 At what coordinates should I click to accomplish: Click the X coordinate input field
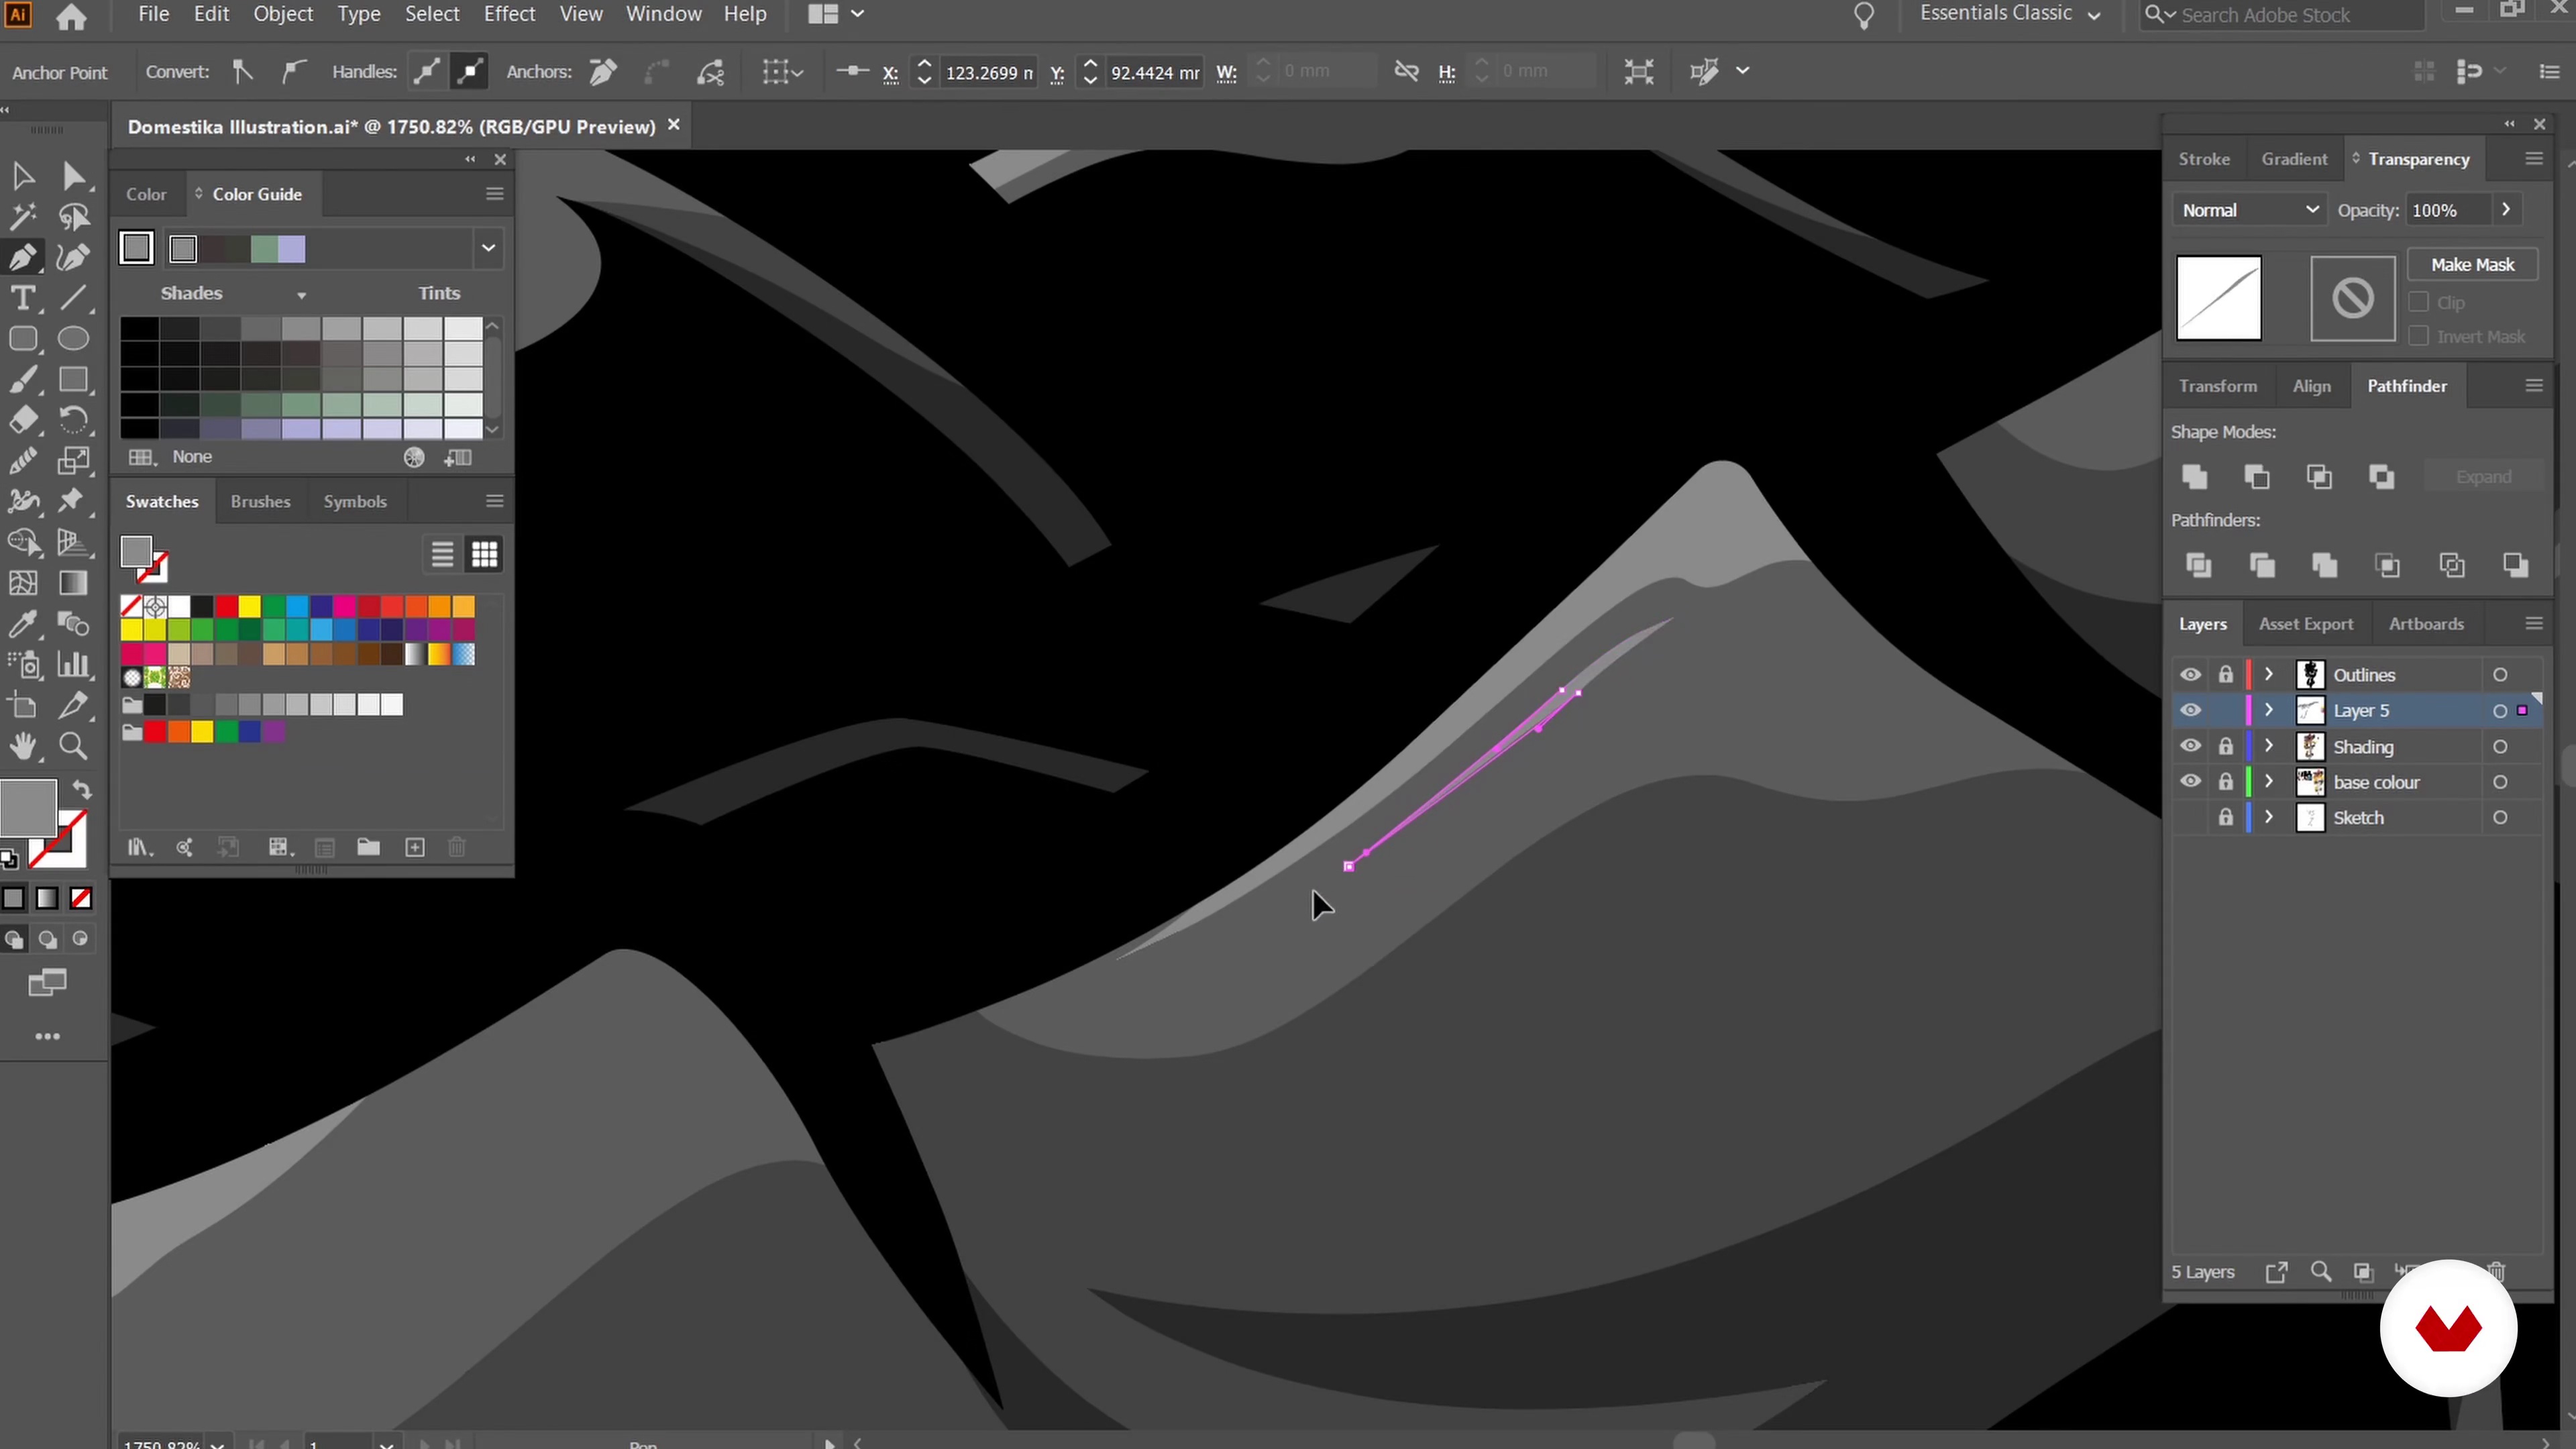click(988, 72)
